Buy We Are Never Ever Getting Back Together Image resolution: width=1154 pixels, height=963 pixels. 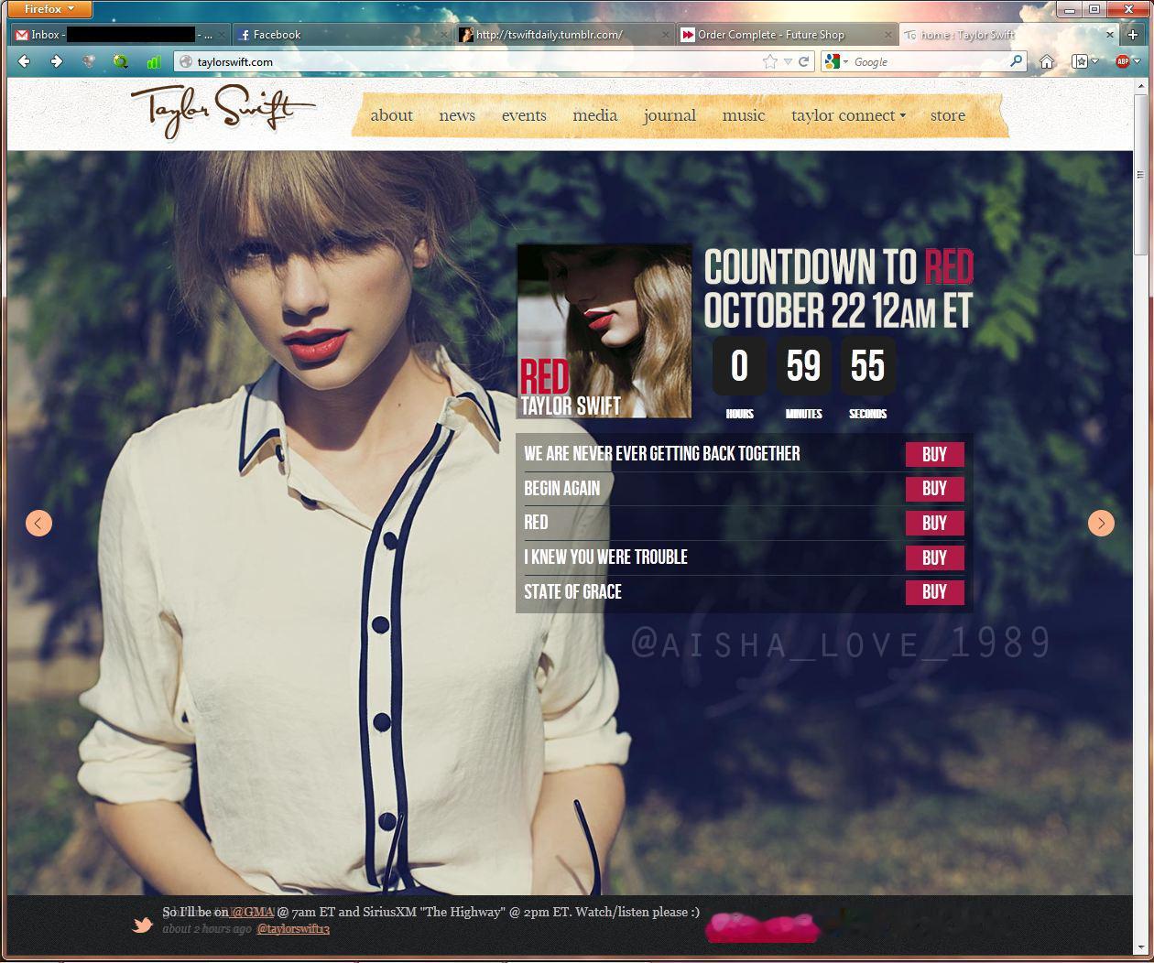(934, 454)
